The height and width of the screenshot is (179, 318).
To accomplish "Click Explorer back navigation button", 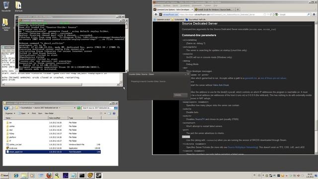I will point(6,108).
